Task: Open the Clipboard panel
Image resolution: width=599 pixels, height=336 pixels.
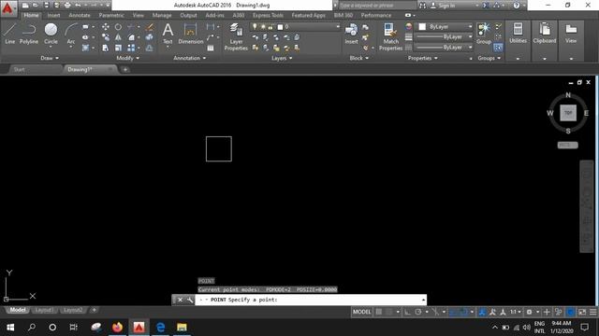Action: click(x=545, y=33)
